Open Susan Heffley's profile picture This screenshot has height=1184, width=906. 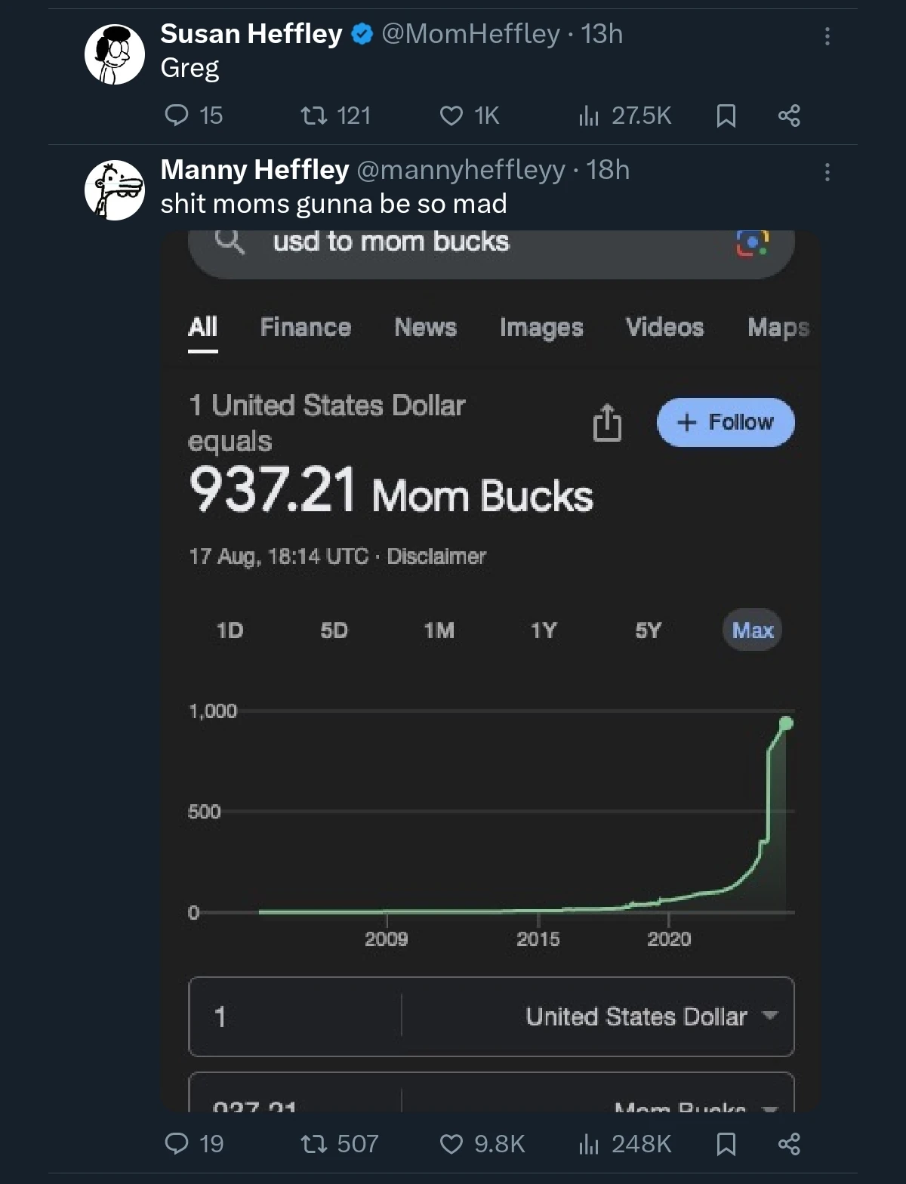click(x=114, y=54)
